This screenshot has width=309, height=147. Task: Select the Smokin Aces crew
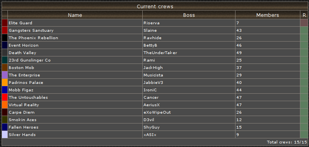pos(22,120)
